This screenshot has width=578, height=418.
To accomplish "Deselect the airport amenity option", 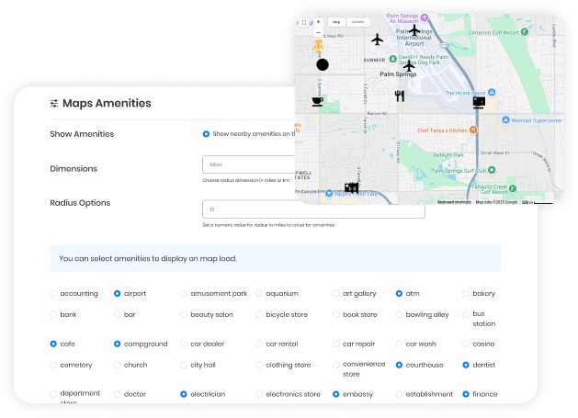I will [117, 294].
